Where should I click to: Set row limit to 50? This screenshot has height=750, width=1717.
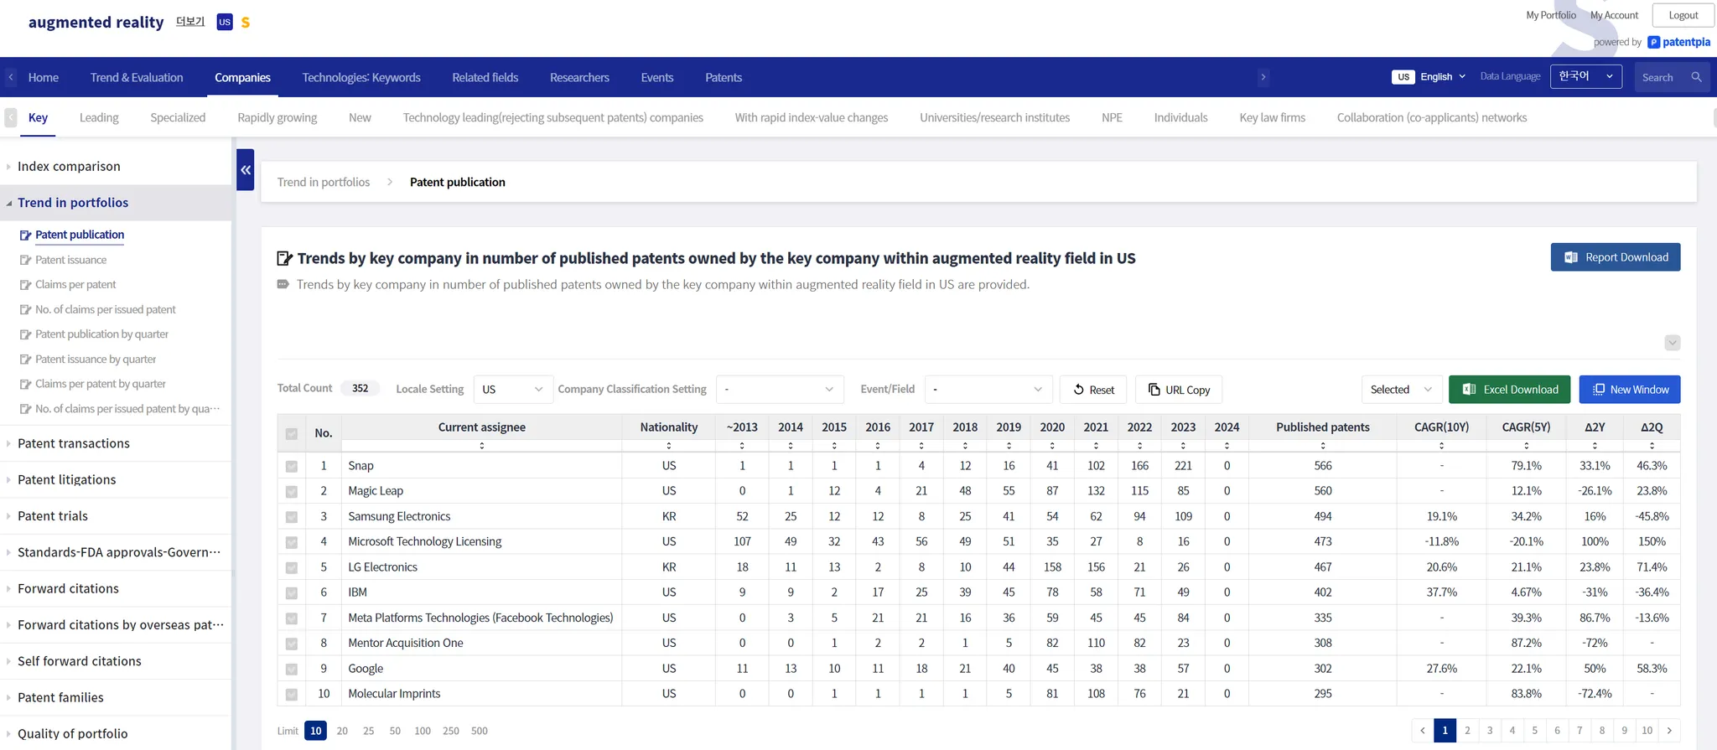[395, 731]
